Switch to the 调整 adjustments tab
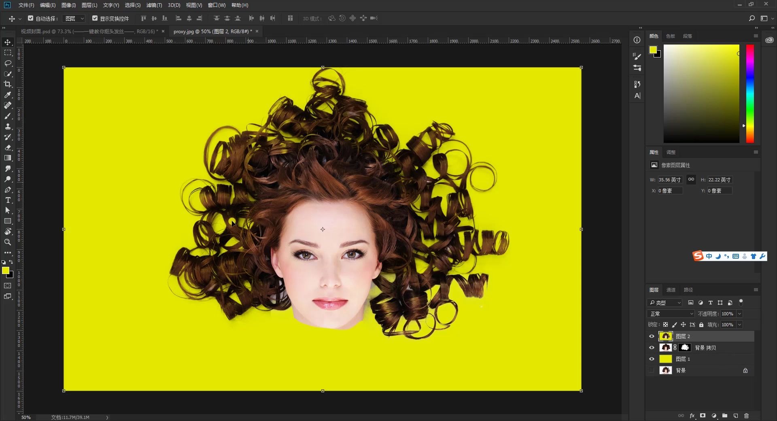 (671, 152)
